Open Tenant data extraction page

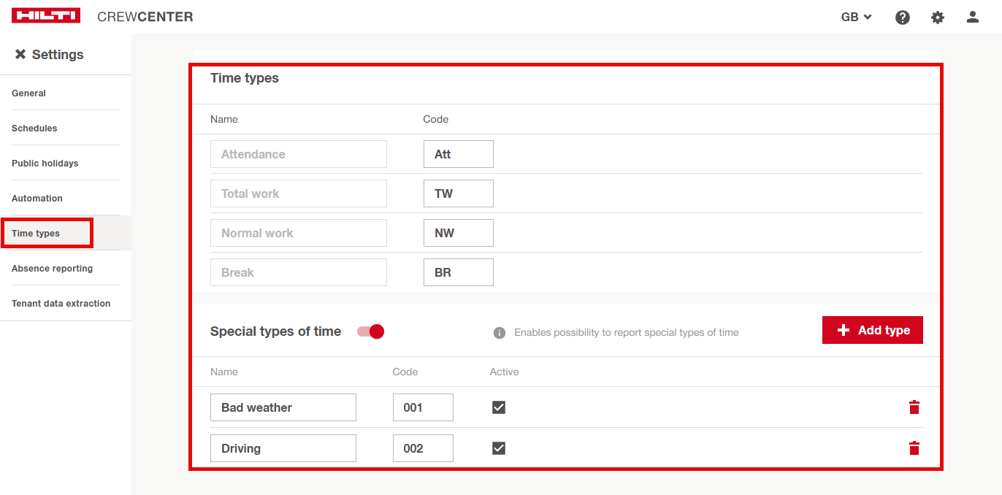tap(61, 304)
